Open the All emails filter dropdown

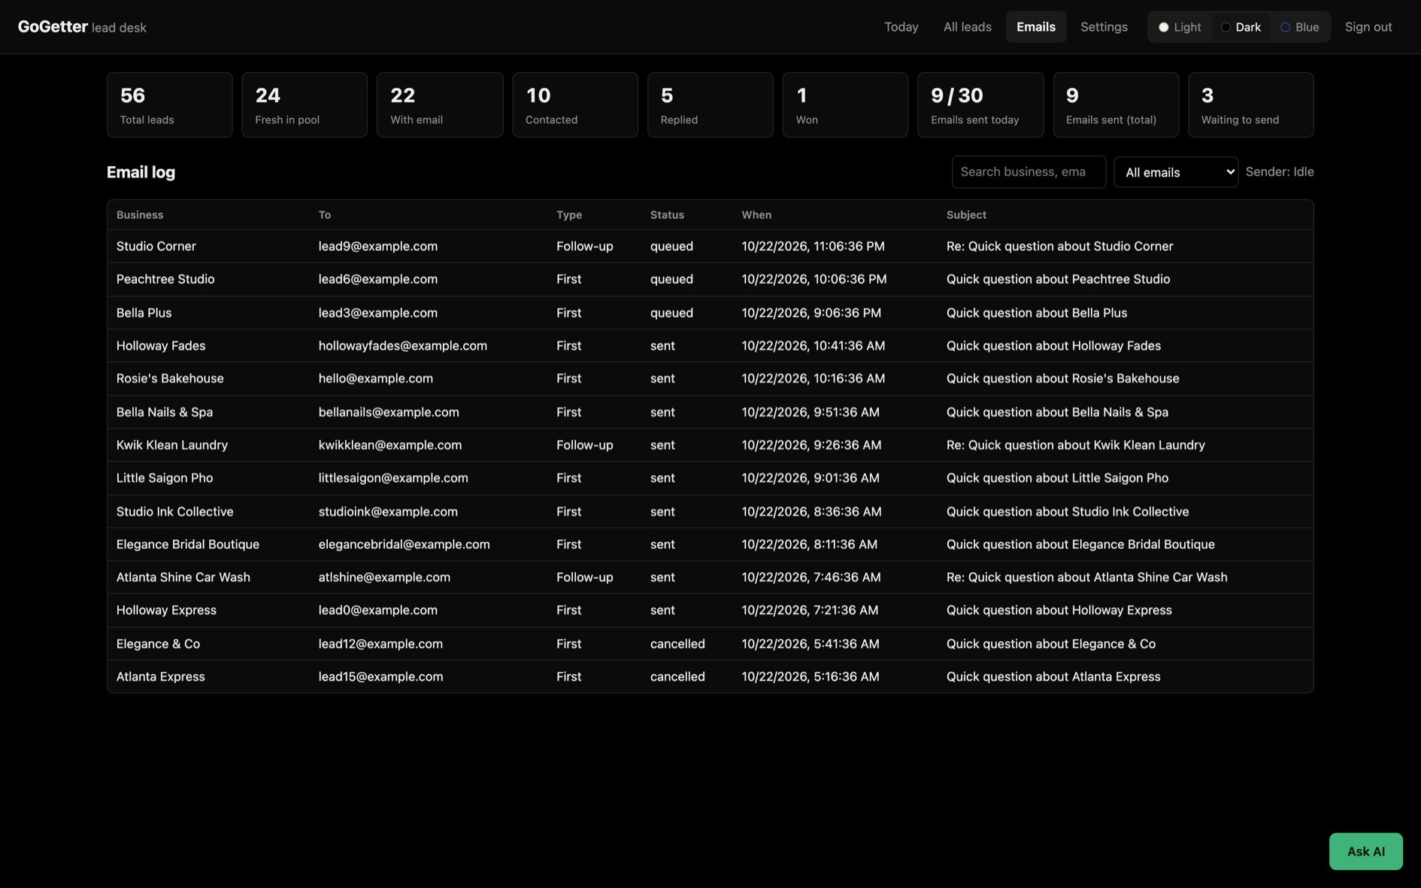[1175, 172]
